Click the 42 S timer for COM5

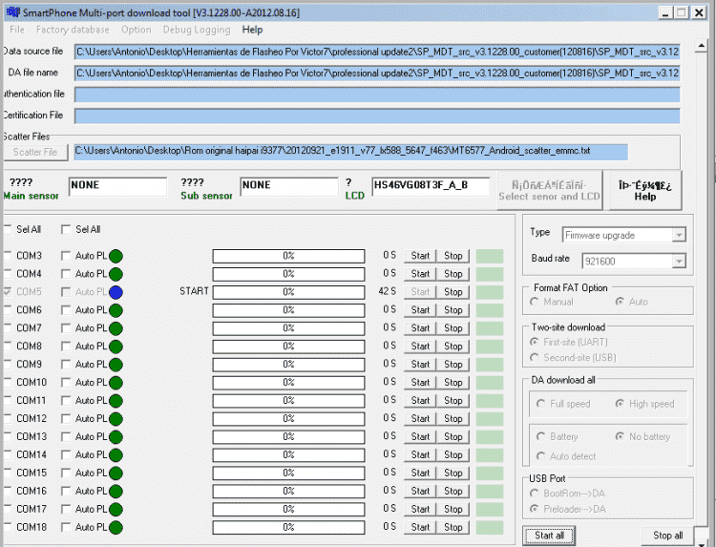pyautogui.click(x=388, y=291)
